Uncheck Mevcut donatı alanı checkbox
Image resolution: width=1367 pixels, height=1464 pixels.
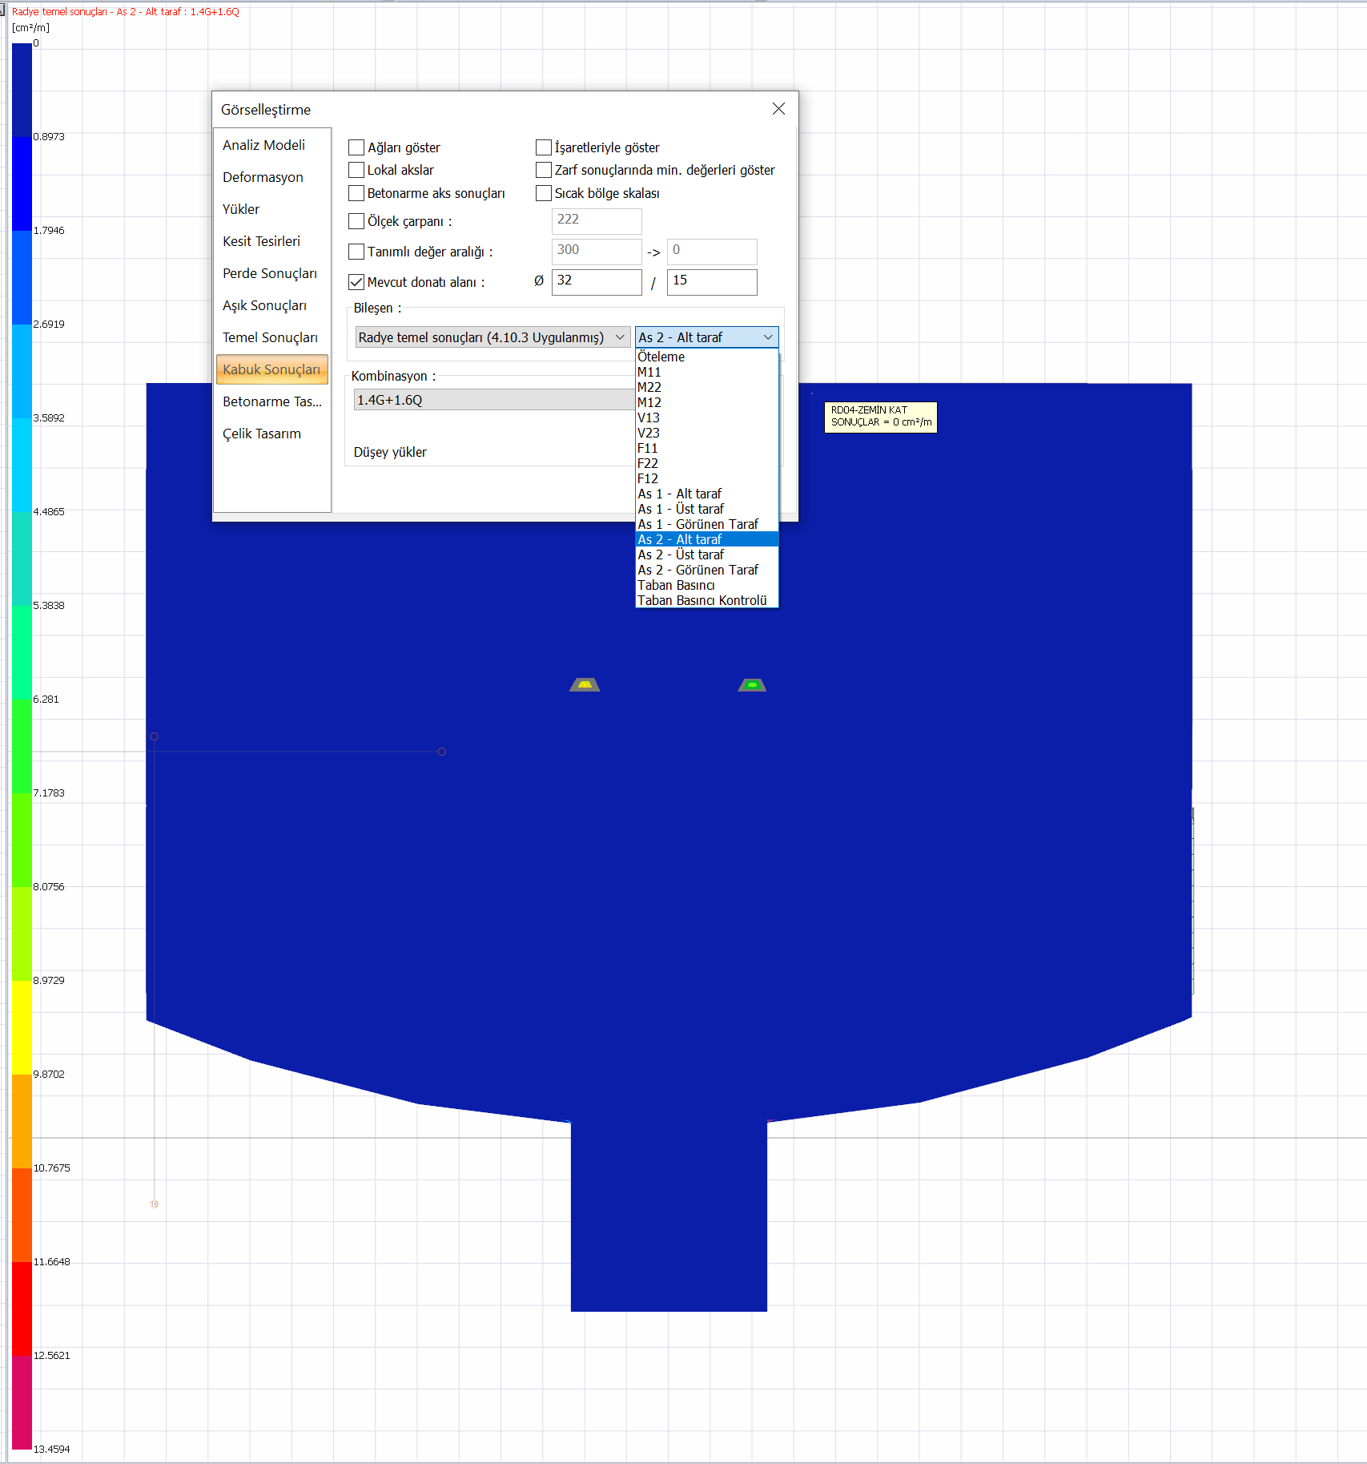tap(356, 282)
